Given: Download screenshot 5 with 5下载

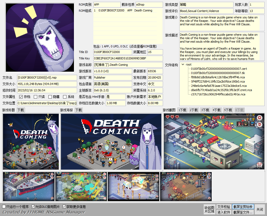Looking at the screenshot, I should coord(228,110).
